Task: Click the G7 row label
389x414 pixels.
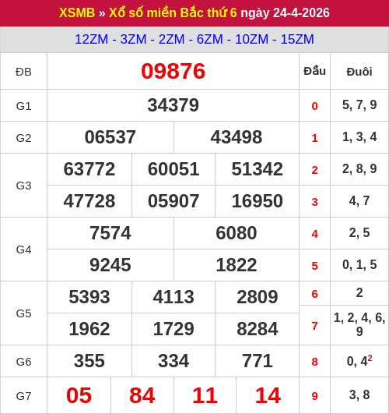Action: 23,396
